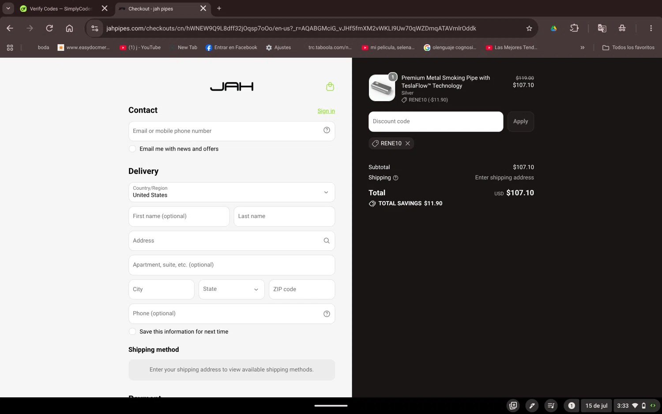Close the Checkout - jah pipes tab
Image resolution: width=662 pixels, height=414 pixels.
coord(203,8)
